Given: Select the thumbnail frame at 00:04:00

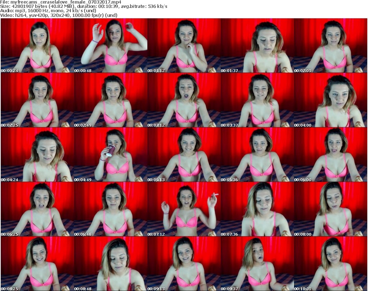Looking at the screenshot, I should [331, 100].
